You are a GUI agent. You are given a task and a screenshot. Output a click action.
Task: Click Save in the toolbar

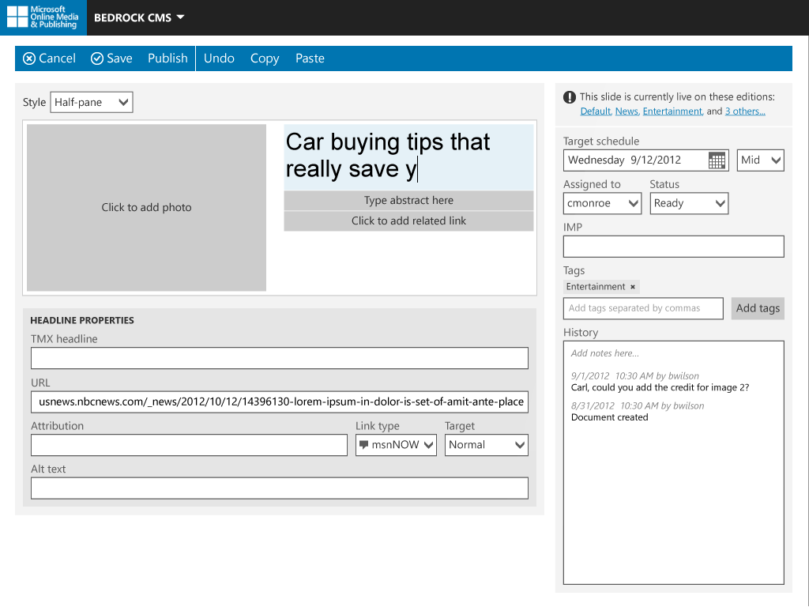point(111,58)
